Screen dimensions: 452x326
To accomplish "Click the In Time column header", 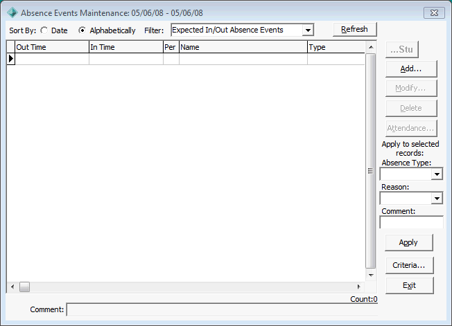I will tap(126, 47).
